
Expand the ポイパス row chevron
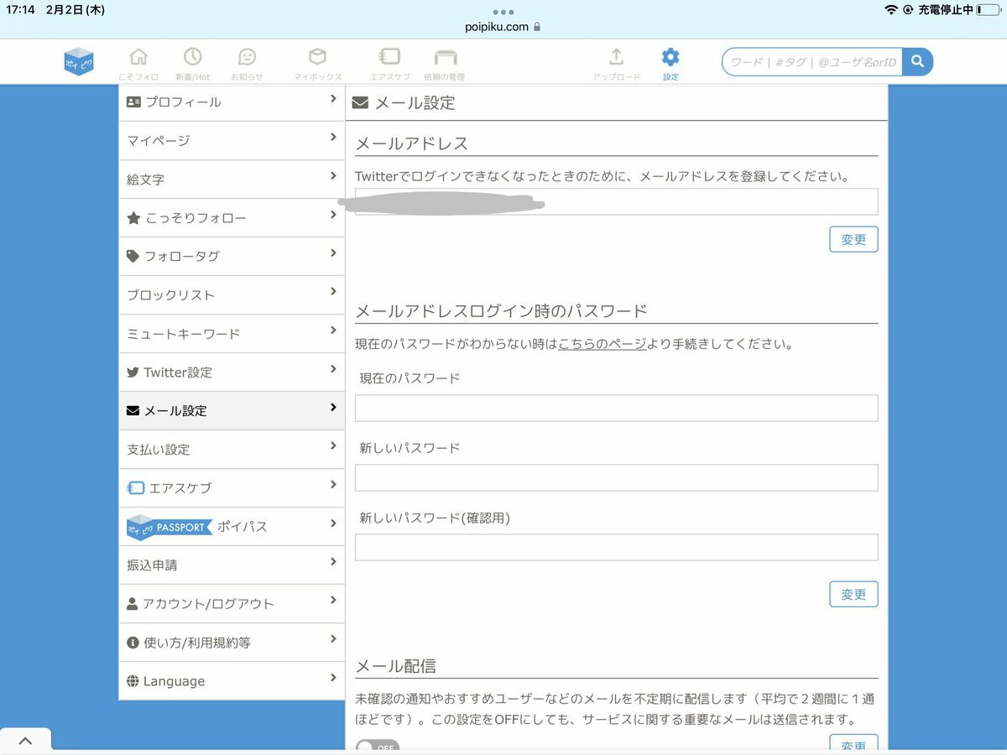(333, 524)
